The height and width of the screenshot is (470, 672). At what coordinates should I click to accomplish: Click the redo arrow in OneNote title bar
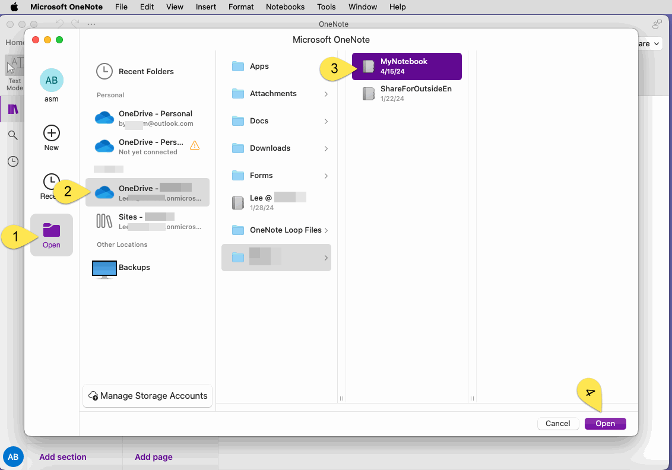pos(75,24)
